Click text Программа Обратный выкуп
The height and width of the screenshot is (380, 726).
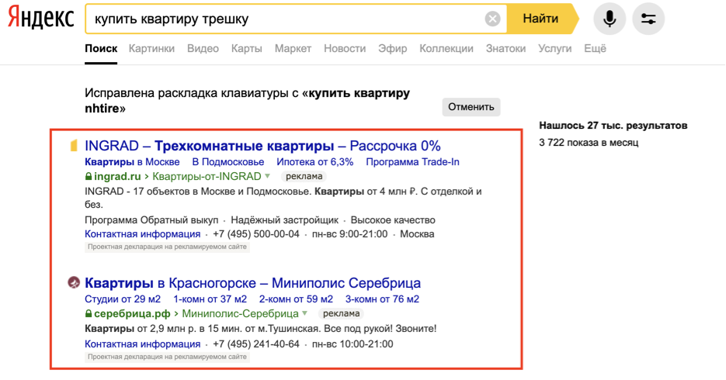(x=151, y=220)
